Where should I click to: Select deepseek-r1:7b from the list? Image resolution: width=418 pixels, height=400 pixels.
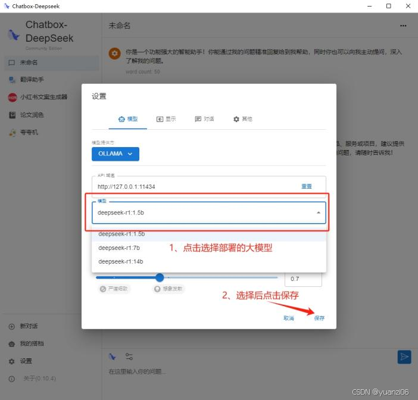(x=209, y=248)
